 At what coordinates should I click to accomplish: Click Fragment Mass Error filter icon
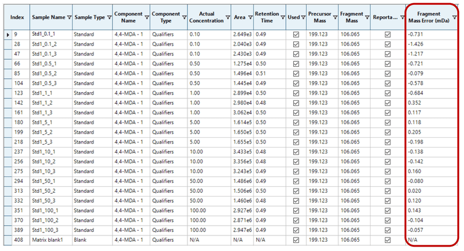pos(455,17)
